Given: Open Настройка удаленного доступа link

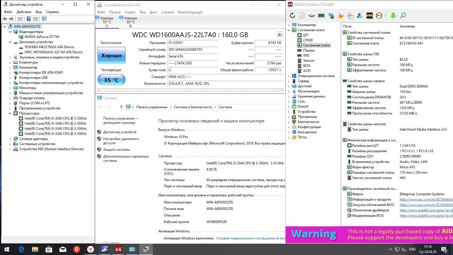Looking at the screenshot, I should click(x=121, y=141).
